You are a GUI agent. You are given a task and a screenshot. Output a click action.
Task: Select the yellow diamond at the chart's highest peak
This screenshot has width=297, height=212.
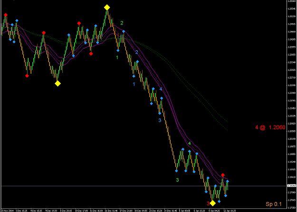click(107, 8)
